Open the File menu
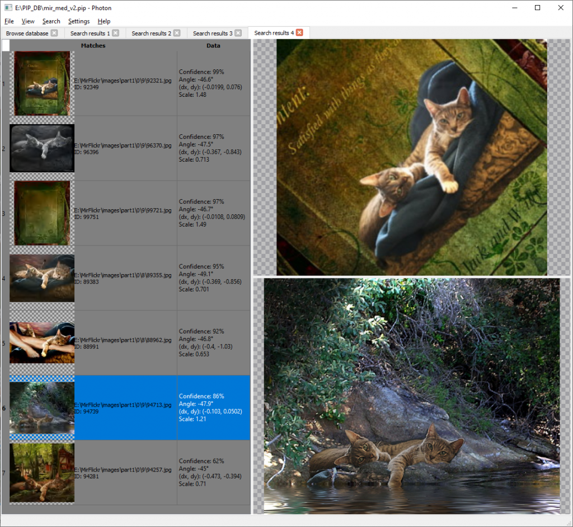This screenshot has width=573, height=527. [x=9, y=21]
